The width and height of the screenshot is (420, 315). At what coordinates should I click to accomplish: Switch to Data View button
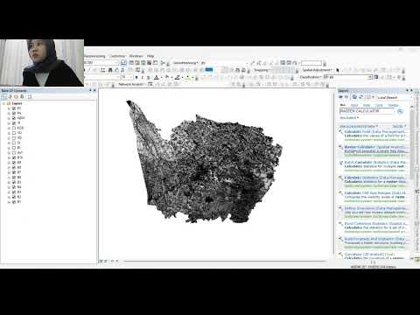pos(101,261)
